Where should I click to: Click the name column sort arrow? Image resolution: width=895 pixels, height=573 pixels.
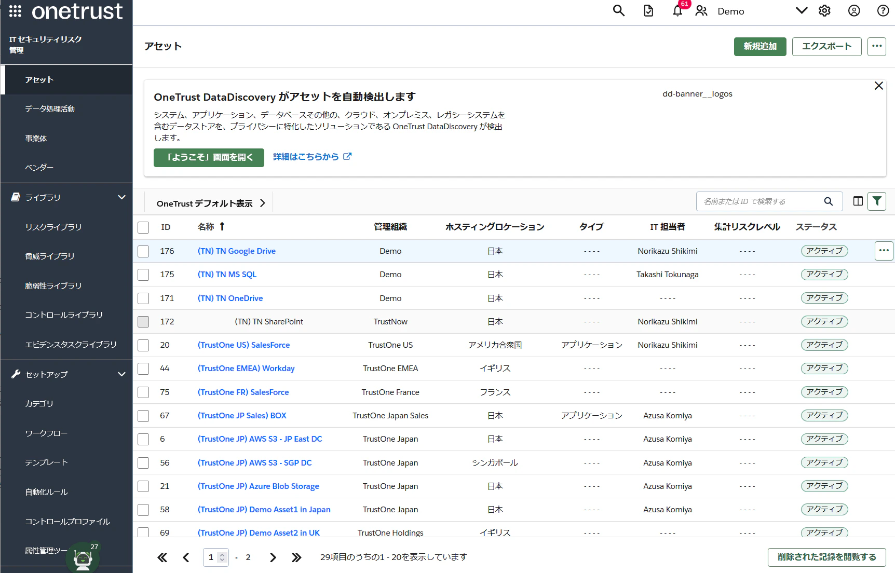(x=222, y=227)
